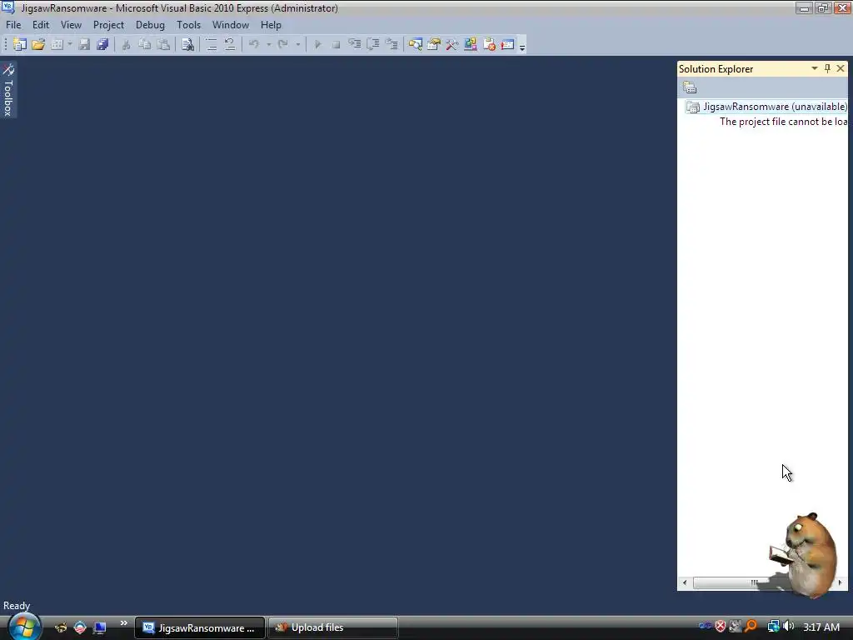The image size is (853, 640).
Task: Switch to the Upload files taskbar window
Action: point(332,628)
